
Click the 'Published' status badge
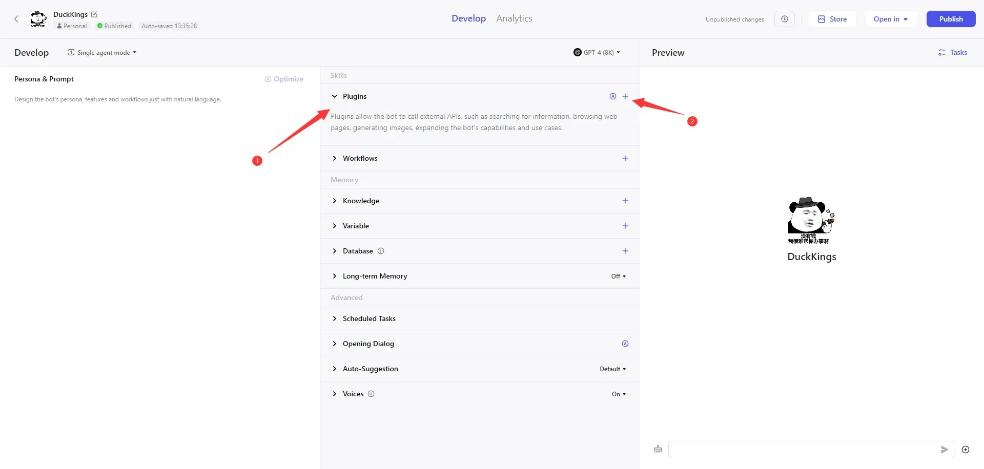114,26
